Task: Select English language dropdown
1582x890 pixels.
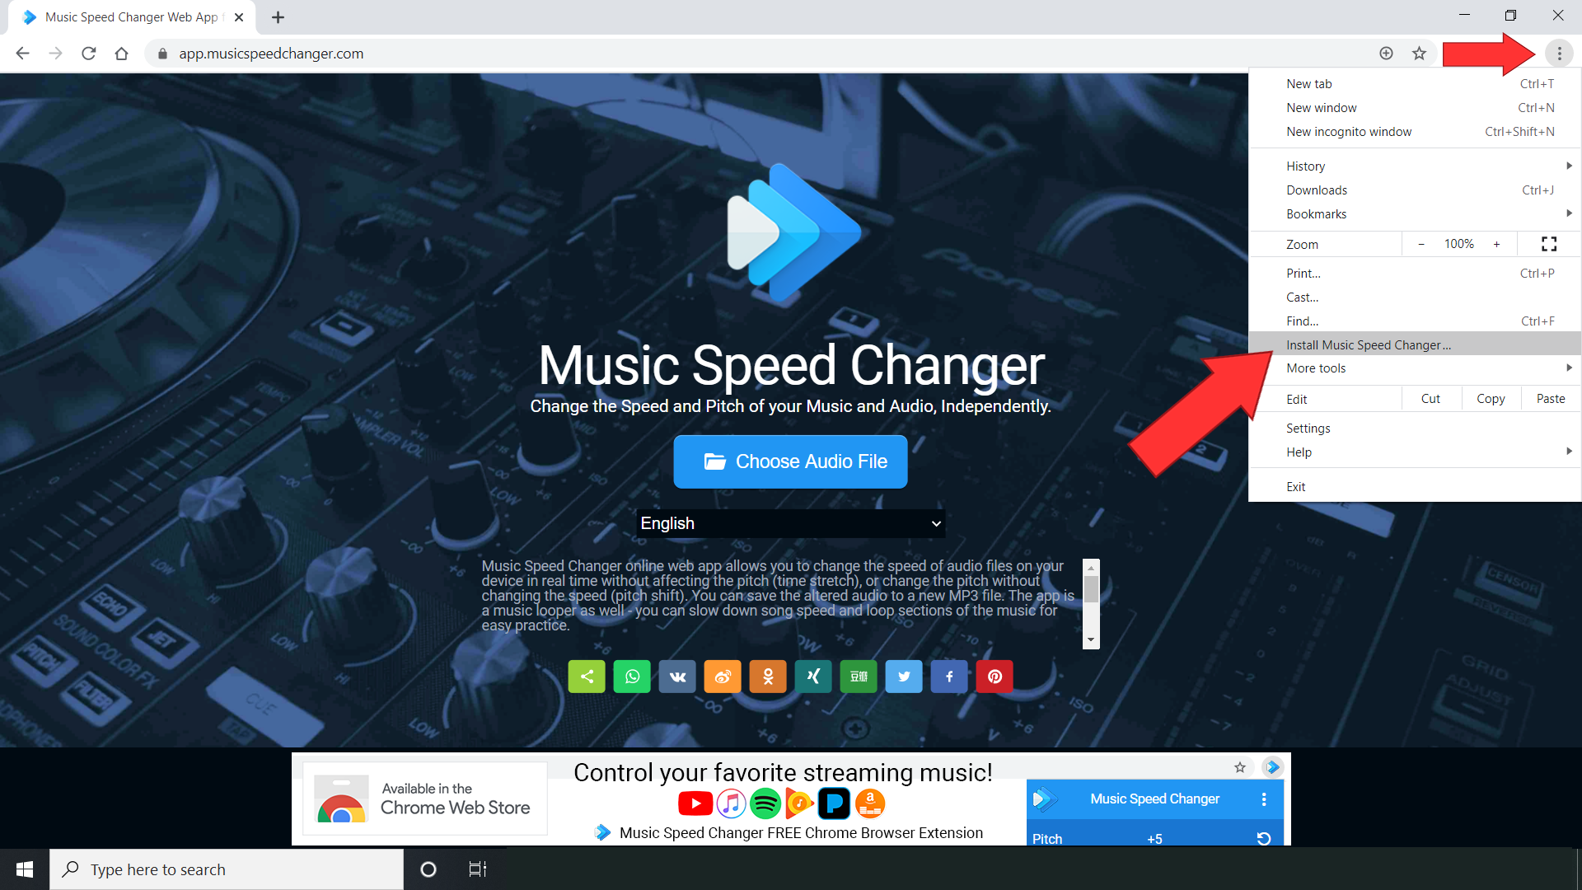Action: click(x=791, y=524)
